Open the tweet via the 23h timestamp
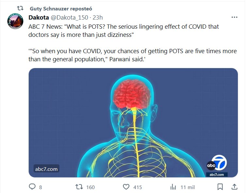 (x=98, y=17)
